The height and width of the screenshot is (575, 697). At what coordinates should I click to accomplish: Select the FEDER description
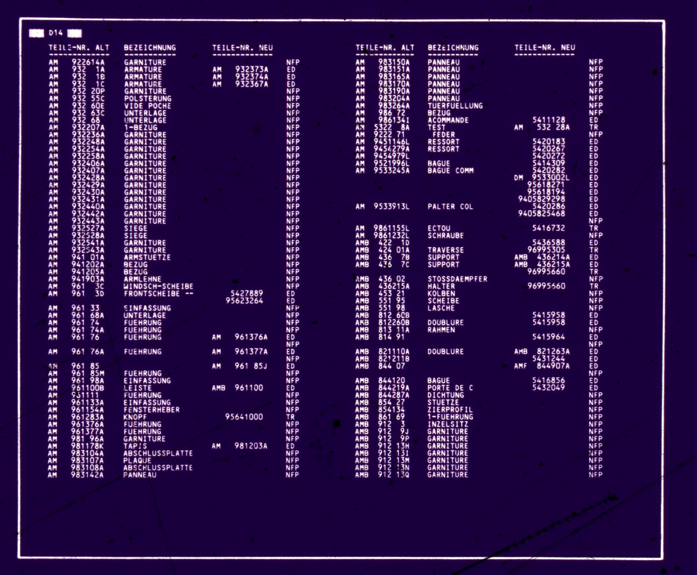pos(444,134)
